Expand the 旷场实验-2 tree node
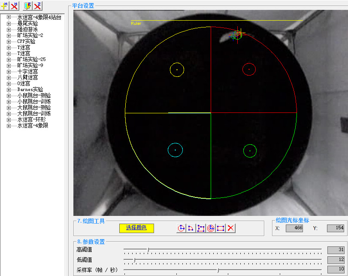This screenshot has width=348, height=276. 9,35
